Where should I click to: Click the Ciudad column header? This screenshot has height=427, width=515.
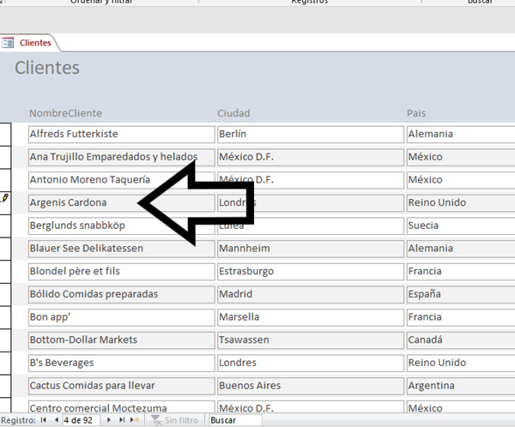coord(233,113)
